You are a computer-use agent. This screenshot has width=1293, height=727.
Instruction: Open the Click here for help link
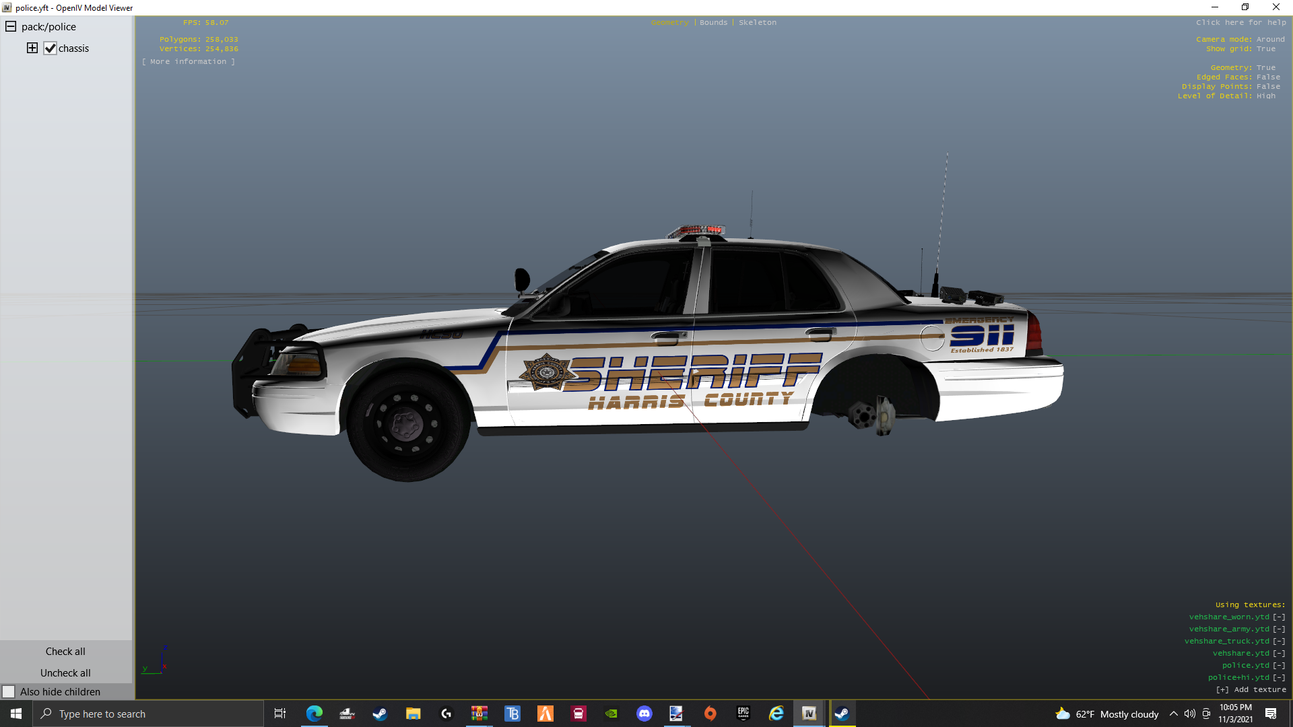(x=1240, y=22)
